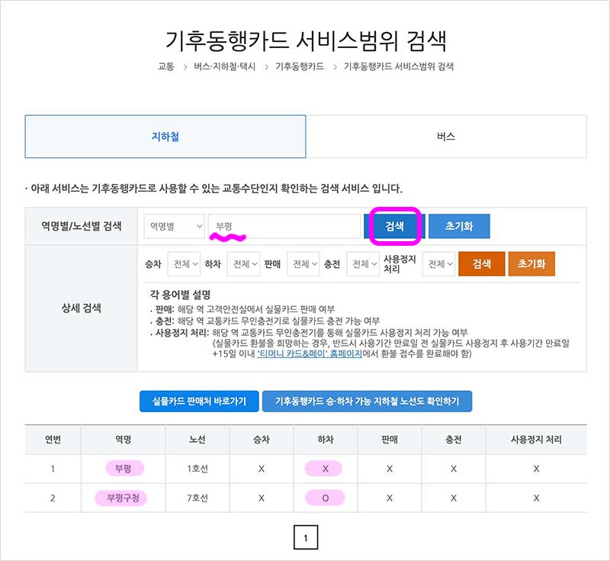
Task: Click the blue 초기화 reset button
Action: coord(460,227)
